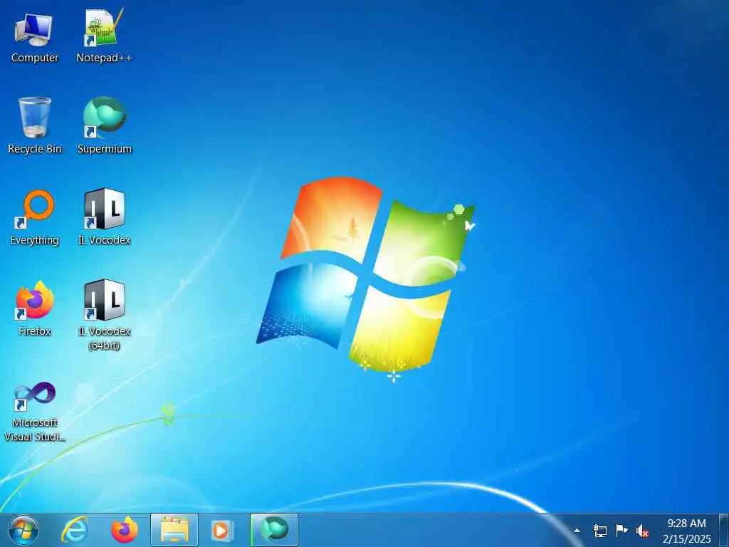Switch to the Supermium taskbar window

pyautogui.click(x=274, y=530)
